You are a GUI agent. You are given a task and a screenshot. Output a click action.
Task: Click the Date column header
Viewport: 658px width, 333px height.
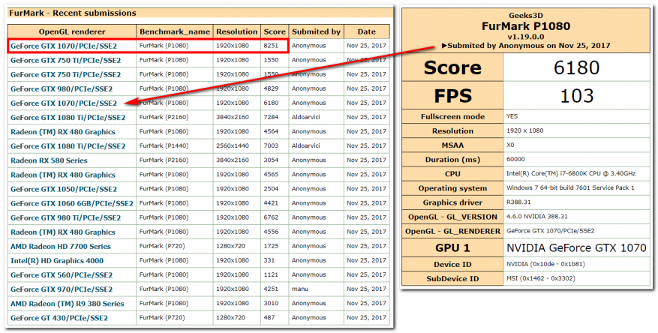pyautogui.click(x=367, y=31)
